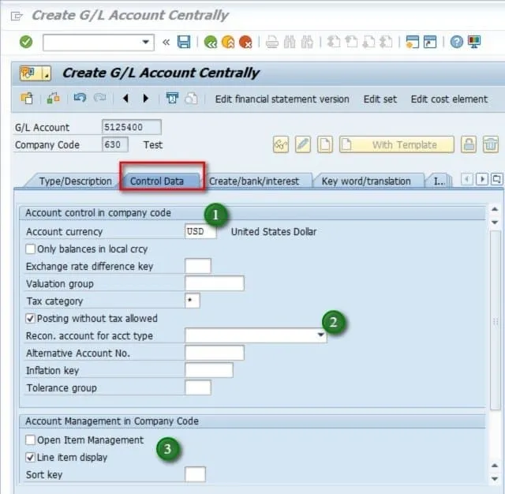Click the pencil Change icon beside With Template
This screenshot has width=505, height=494.
pos(303,144)
